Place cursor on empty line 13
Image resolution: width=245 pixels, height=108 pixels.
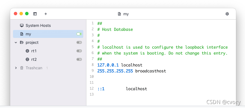[x=161, y=94]
